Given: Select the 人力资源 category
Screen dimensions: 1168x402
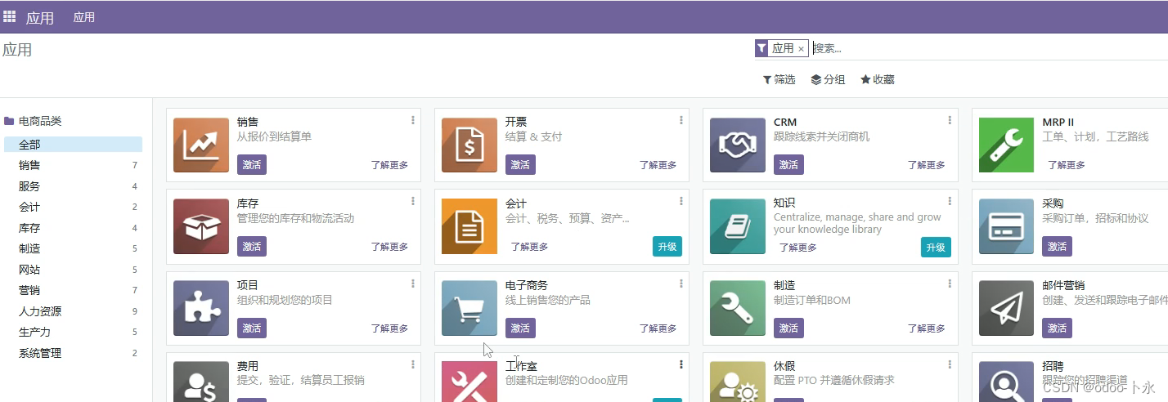Looking at the screenshot, I should pos(73,311).
